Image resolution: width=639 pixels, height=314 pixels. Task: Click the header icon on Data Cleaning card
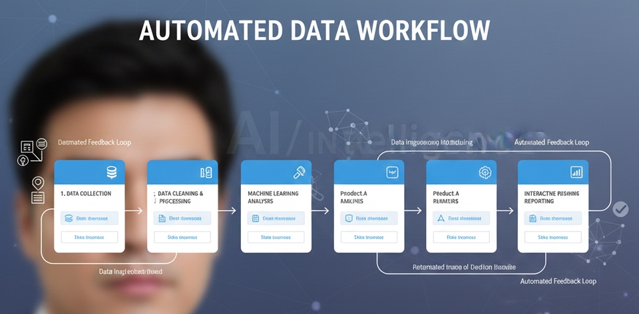point(206,173)
